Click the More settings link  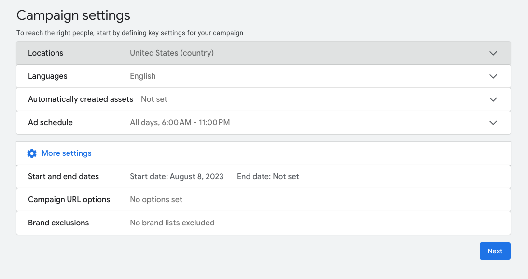[x=66, y=153]
